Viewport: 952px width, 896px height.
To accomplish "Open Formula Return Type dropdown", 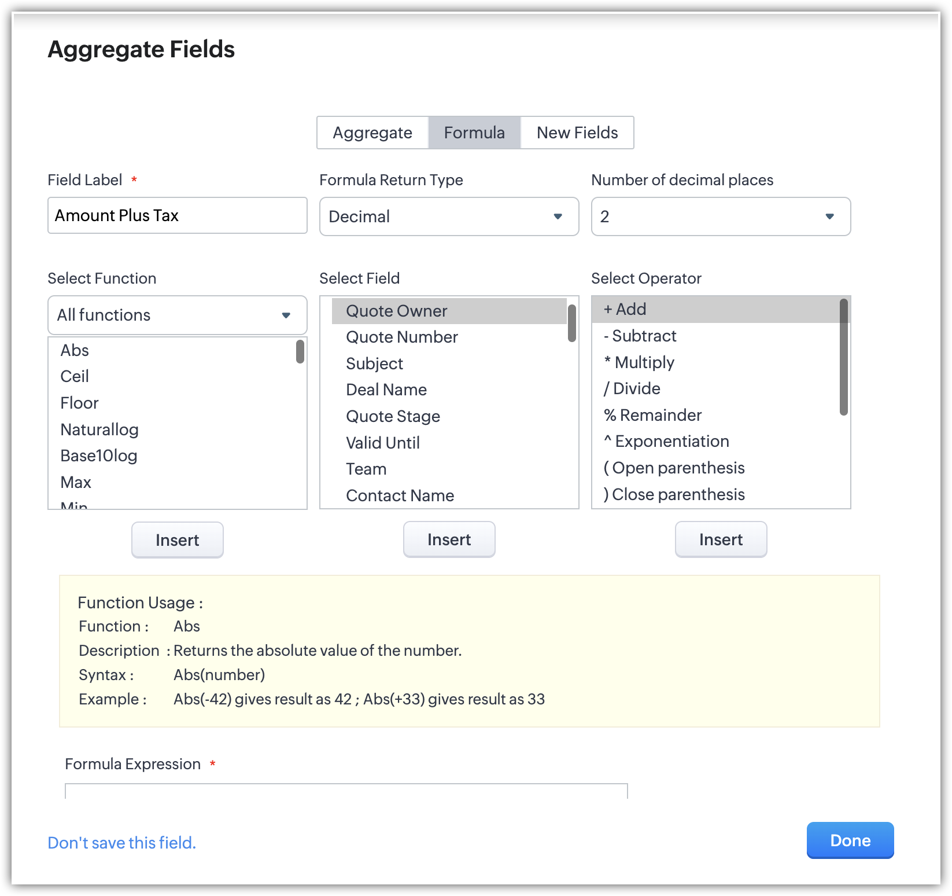I will 449,216.
